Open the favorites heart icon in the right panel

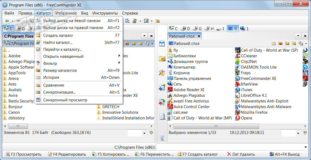point(280,44)
